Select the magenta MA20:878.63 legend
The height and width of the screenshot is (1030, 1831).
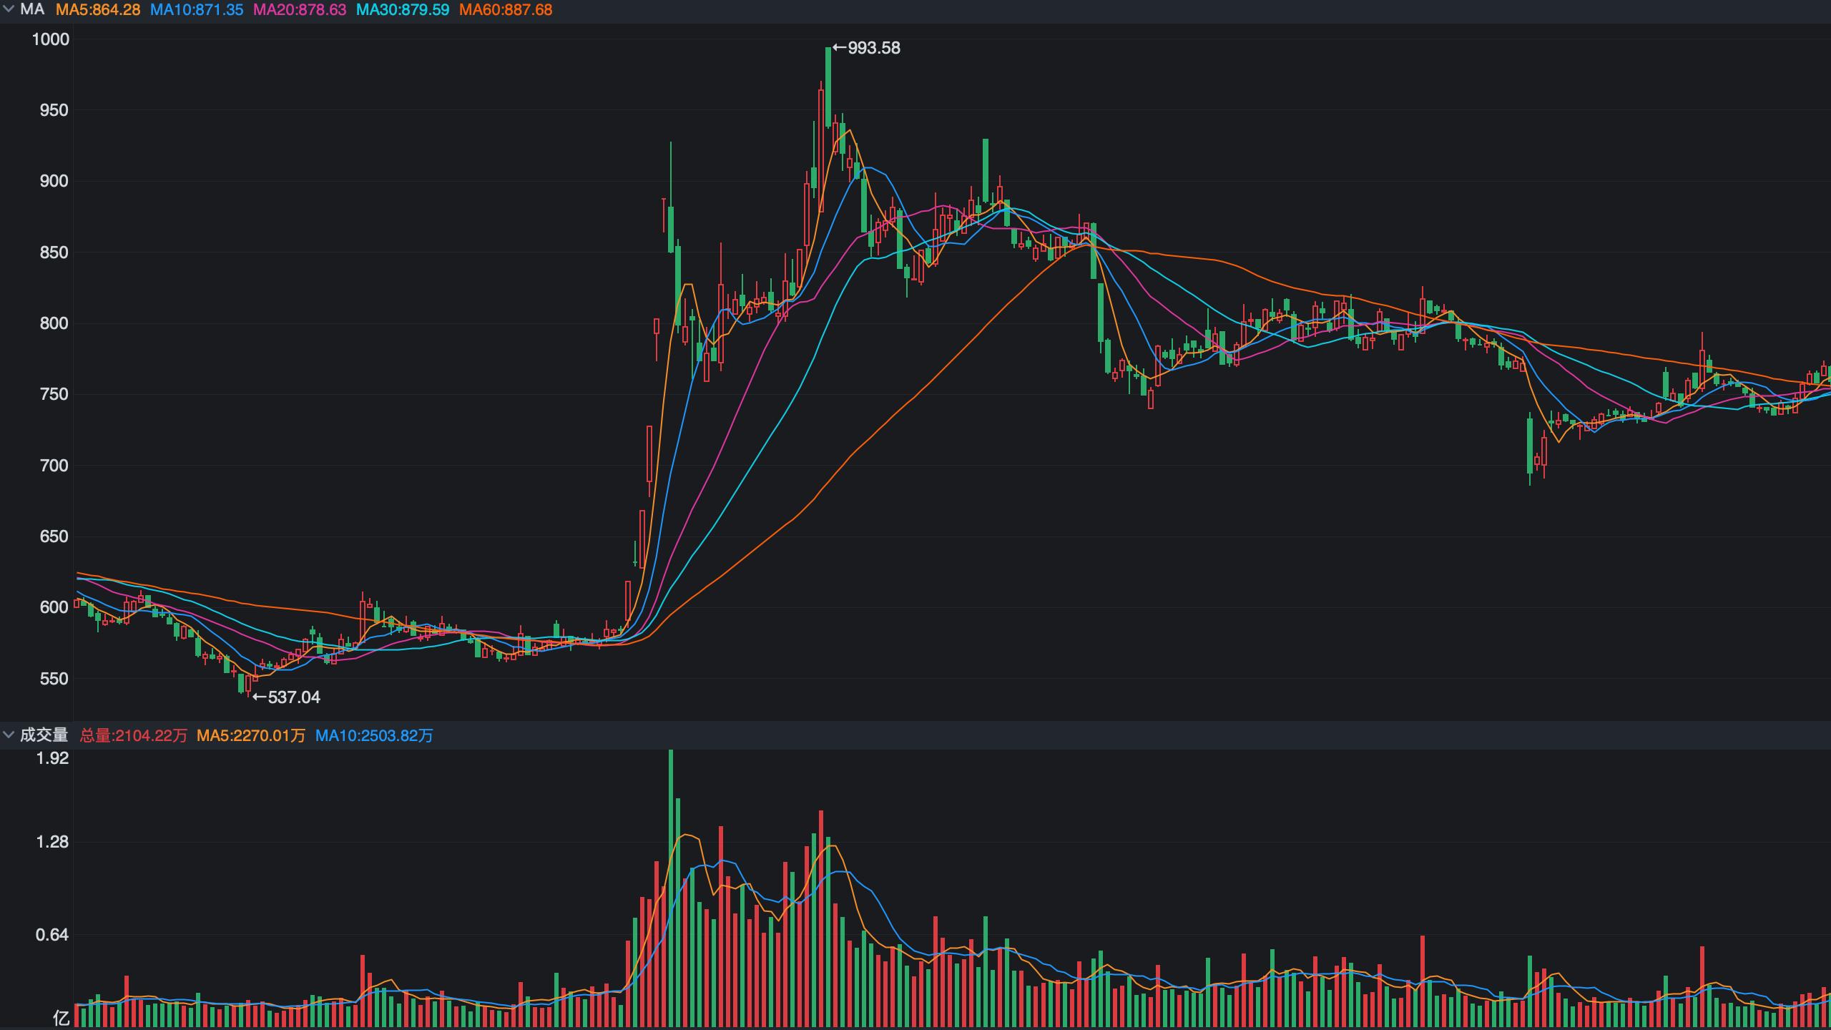tap(300, 10)
